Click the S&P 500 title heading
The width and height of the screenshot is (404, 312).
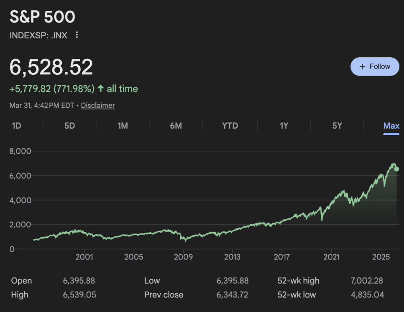pyautogui.click(x=42, y=17)
